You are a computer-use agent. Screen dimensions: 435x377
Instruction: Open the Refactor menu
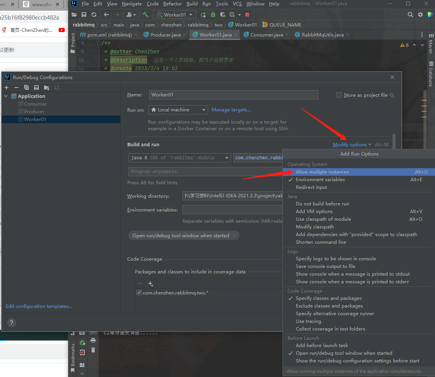pos(172,3)
